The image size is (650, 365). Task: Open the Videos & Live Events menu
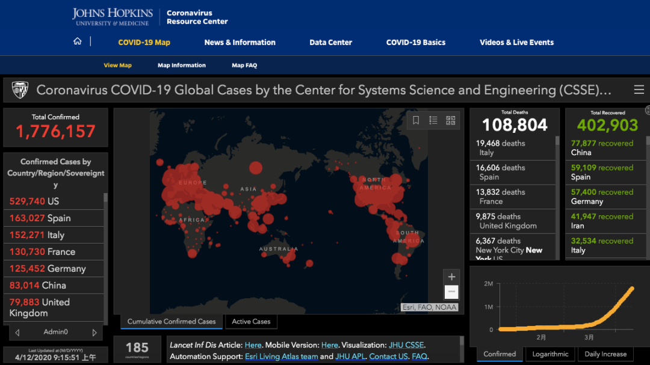coord(516,43)
